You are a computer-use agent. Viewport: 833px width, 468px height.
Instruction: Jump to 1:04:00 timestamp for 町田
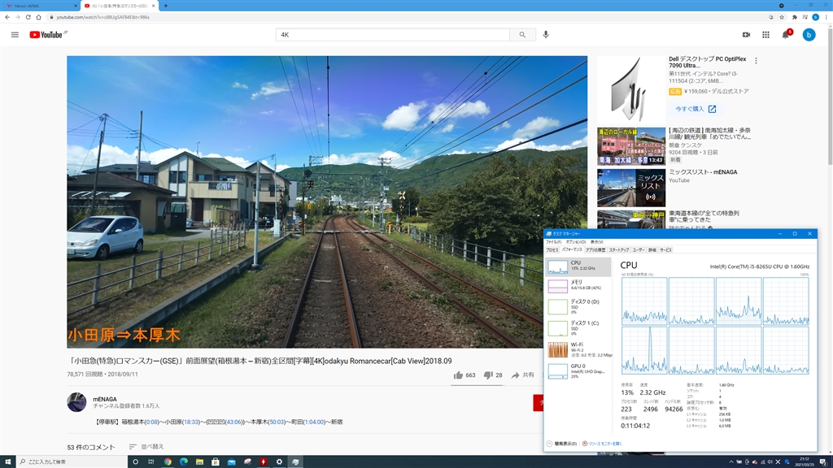[x=315, y=422]
